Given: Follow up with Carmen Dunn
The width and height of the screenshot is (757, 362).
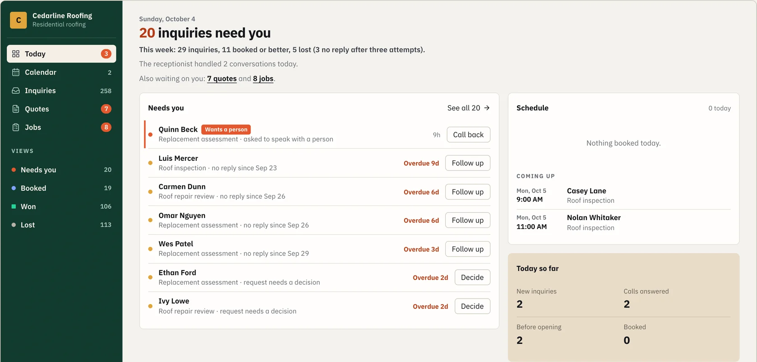Looking at the screenshot, I should (468, 192).
